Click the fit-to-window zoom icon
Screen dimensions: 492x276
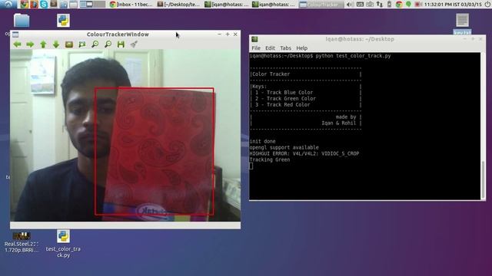(x=82, y=44)
